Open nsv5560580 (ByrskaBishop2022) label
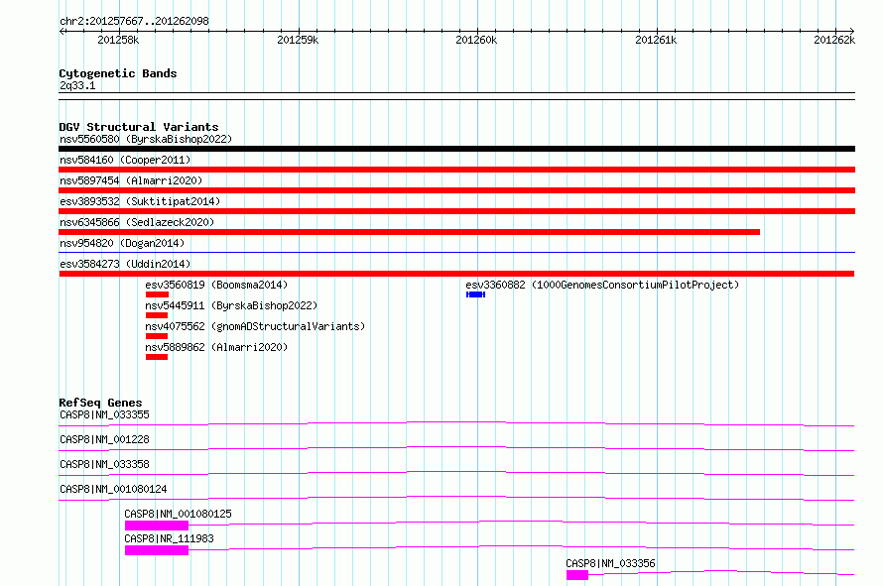883x586 pixels. 146,139
